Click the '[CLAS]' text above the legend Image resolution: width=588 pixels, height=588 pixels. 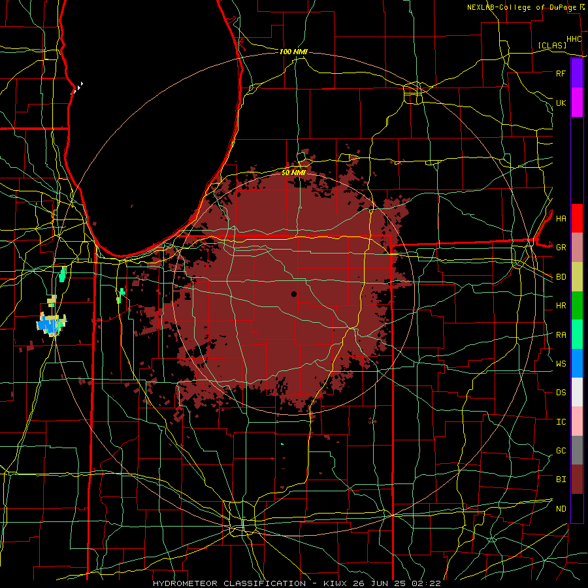tap(552, 45)
